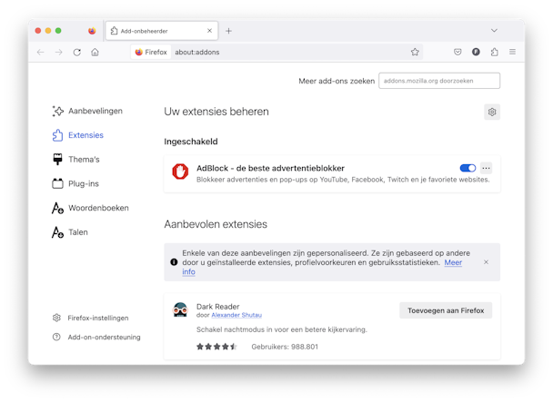
Task: Dismiss the personalized recommendations notice
Action: 486,262
